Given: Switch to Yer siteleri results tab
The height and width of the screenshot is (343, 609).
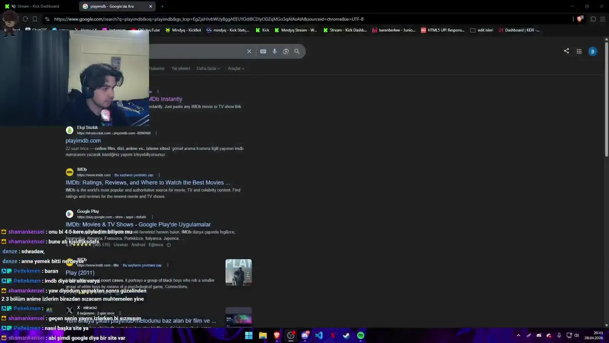Looking at the screenshot, I should pyautogui.click(x=181, y=69).
